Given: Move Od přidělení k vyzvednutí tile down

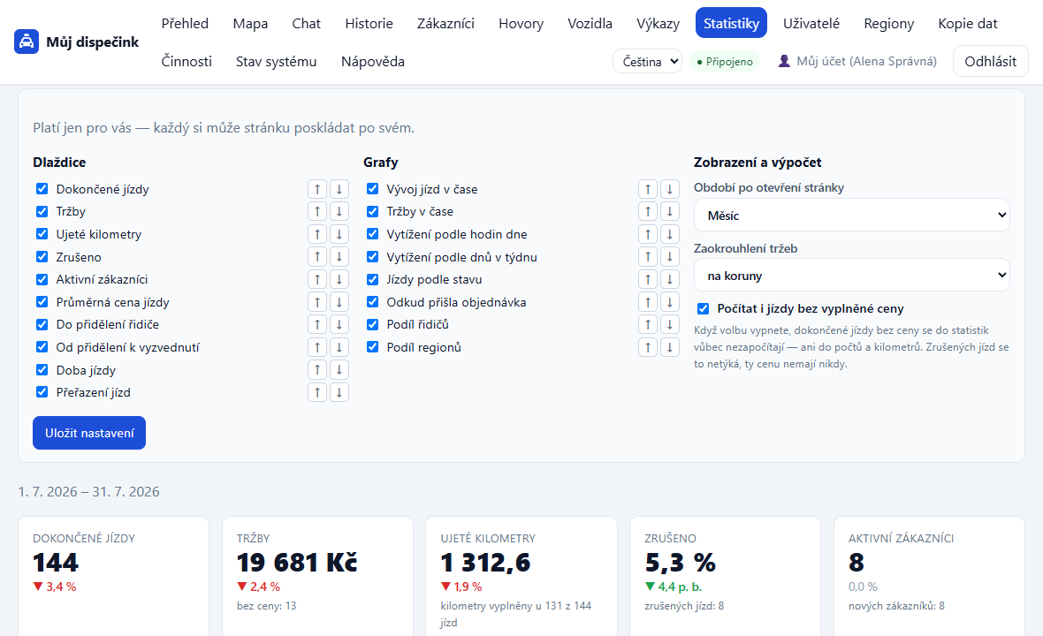Looking at the screenshot, I should (x=339, y=347).
